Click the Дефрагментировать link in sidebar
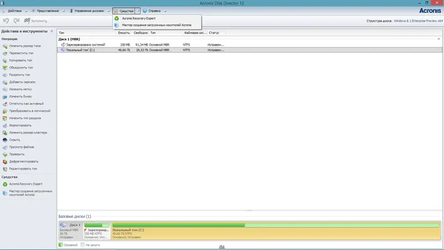 click(23, 162)
